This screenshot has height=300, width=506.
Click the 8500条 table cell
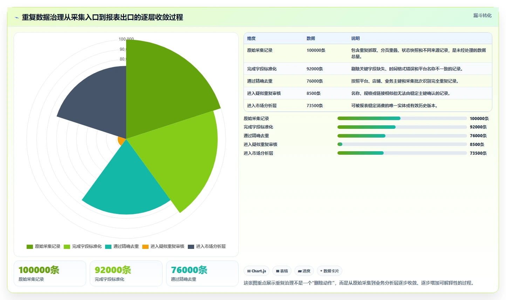[314, 93]
